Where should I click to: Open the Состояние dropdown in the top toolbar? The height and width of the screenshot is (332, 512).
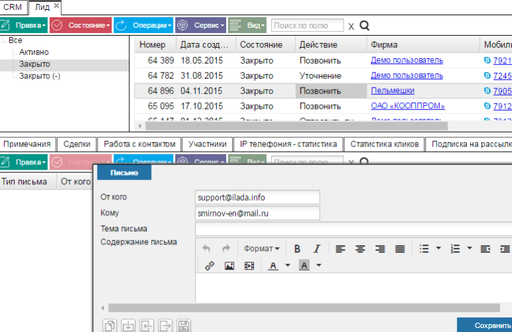81,25
